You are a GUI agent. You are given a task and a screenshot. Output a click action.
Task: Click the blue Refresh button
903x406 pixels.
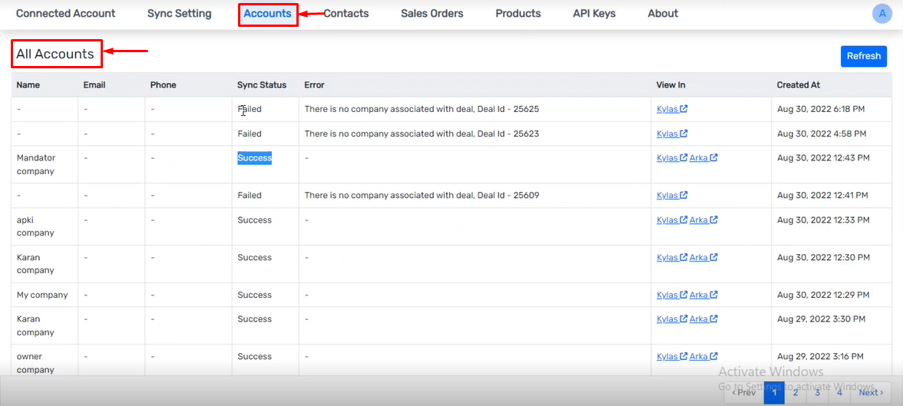pos(864,57)
